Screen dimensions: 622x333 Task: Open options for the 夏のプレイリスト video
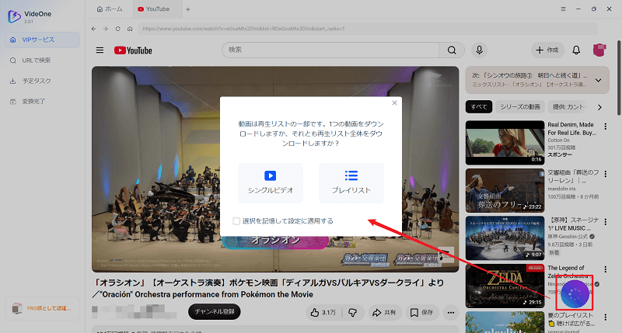(x=606, y=317)
